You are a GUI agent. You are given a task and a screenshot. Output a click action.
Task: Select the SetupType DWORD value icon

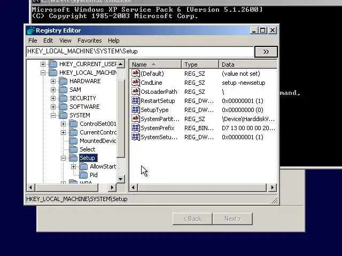[135, 110]
